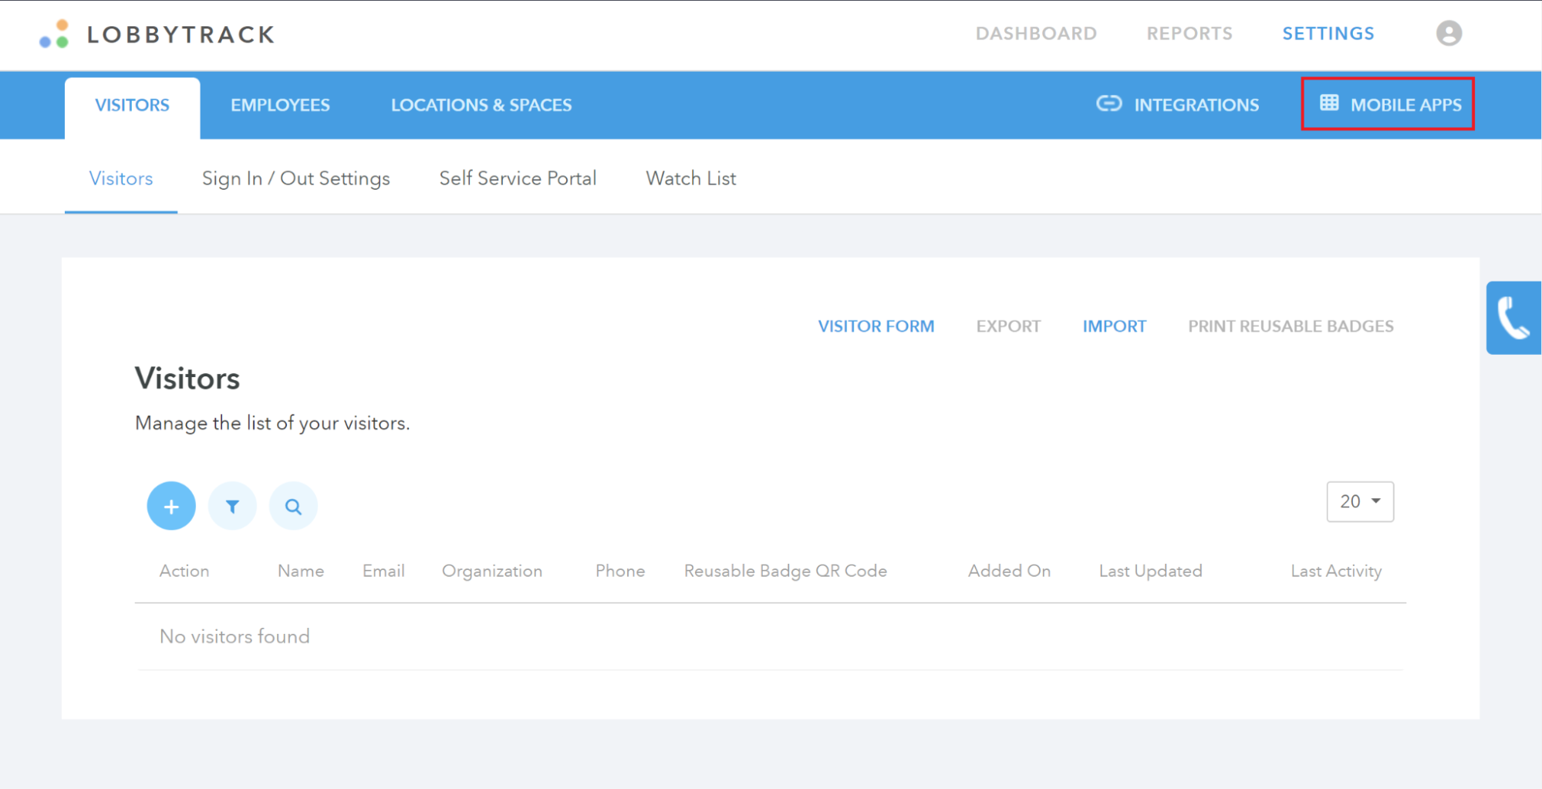1542x789 pixels.
Task: Open the Settings page
Action: [x=1328, y=33]
